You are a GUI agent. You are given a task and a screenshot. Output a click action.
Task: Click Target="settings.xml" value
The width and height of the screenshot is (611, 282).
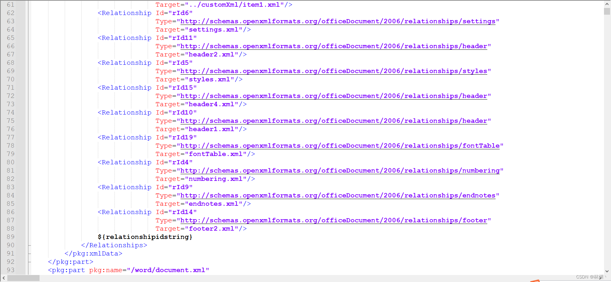[214, 30]
